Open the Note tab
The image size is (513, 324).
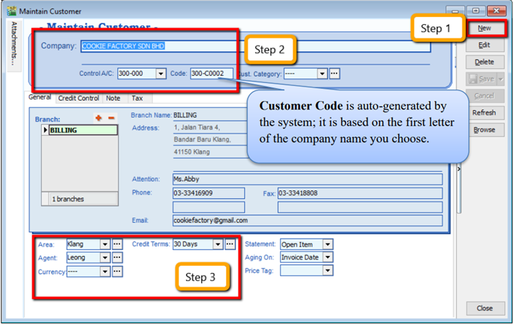point(114,98)
